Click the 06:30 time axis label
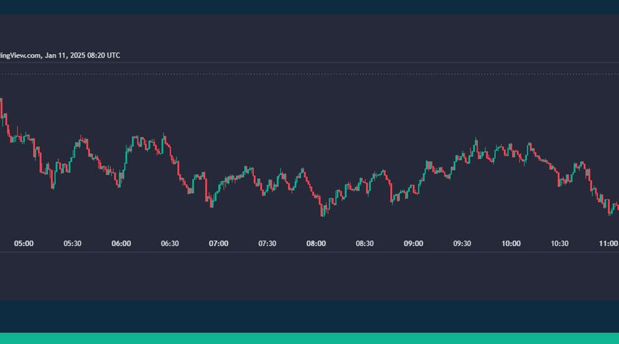 click(170, 243)
